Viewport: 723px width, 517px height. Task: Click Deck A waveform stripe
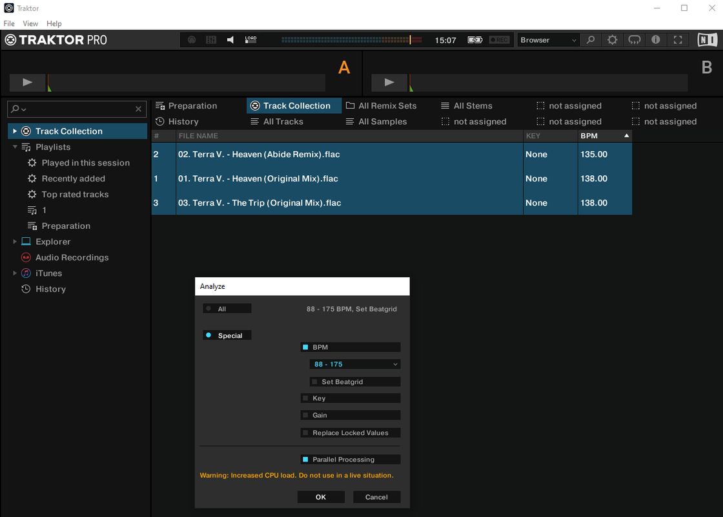point(186,83)
